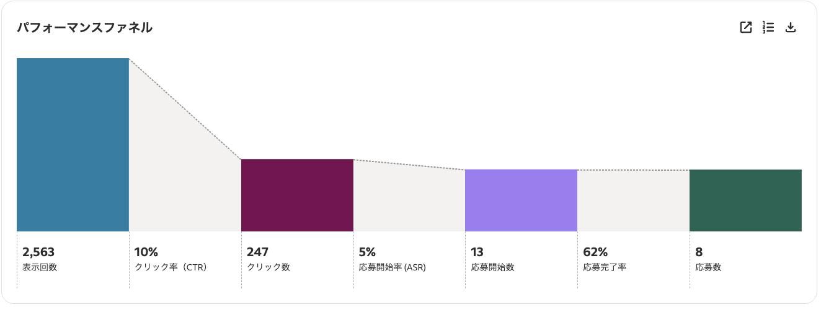This screenshot has width=821, height=310.
Task: Select the green 応募数 funnel bar
Action: (745, 200)
